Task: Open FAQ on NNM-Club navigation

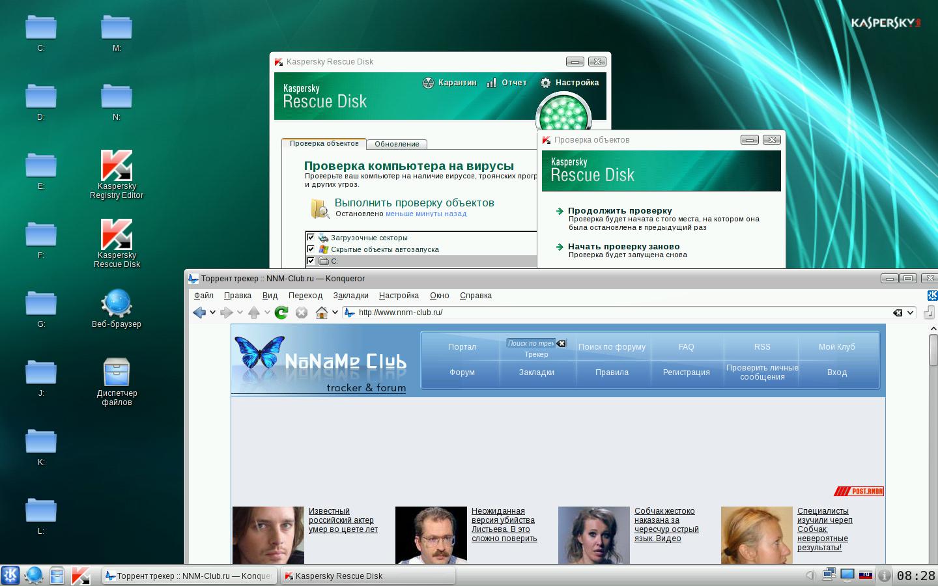Action: (x=687, y=347)
